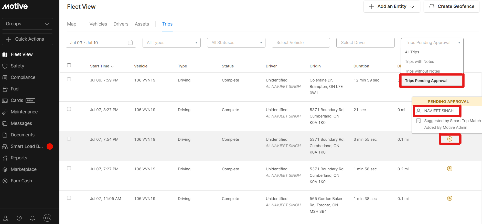
Task: Click the Duration column header
Action: click(x=361, y=66)
